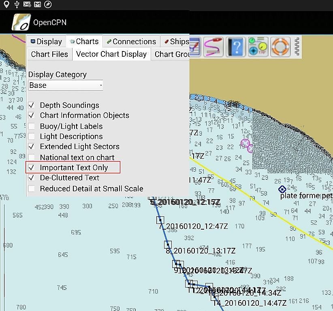This screenshot has width=333, height=311.
Task: Tap the USB status bar icon
Action: [17, 4]
